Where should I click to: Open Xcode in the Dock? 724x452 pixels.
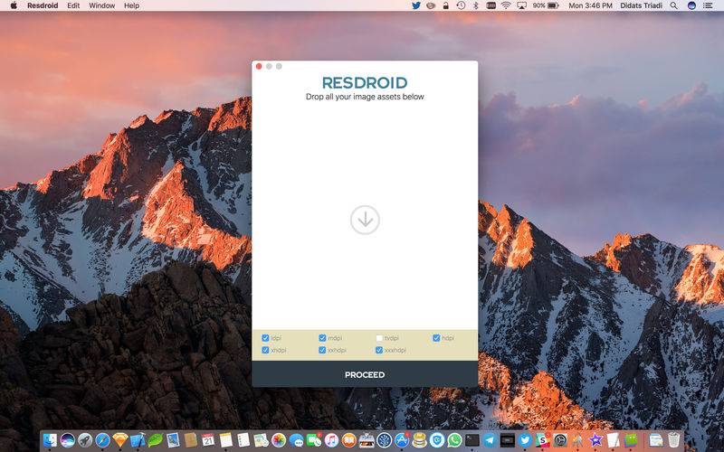pos(138,440)
